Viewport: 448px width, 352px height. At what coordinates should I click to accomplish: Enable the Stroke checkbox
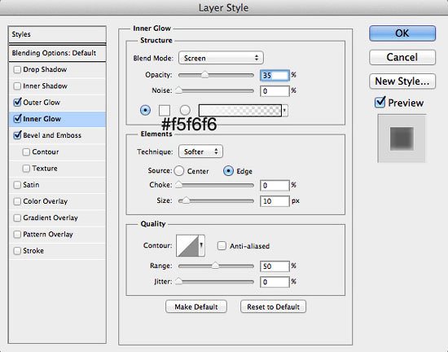[17, 251]
